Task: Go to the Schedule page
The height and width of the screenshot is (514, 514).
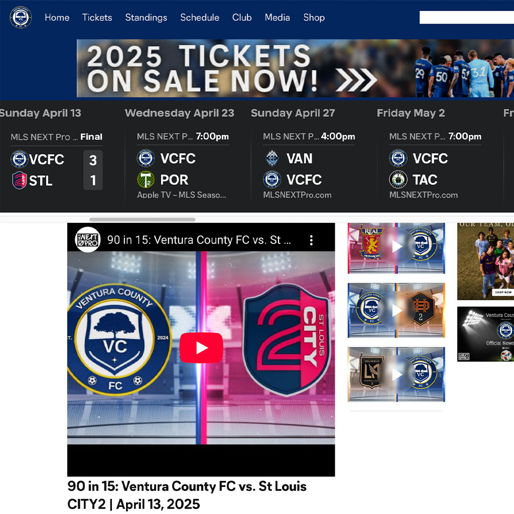Action: (x=200, y=18)
